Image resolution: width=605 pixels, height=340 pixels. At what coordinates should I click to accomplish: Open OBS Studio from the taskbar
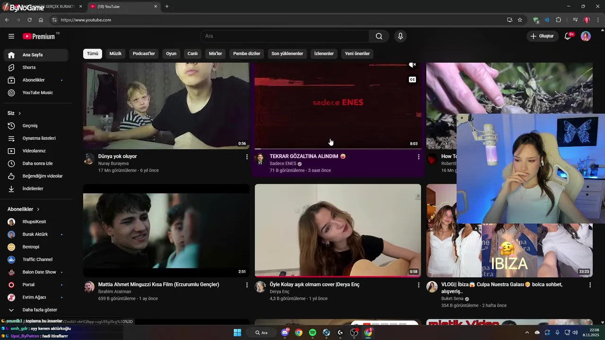(354, 332)
